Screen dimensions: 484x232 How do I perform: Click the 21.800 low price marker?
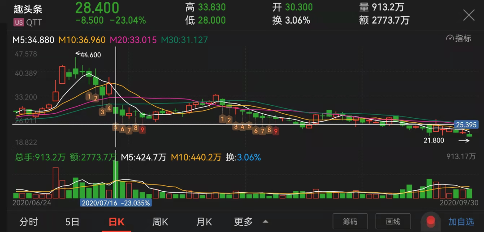coord(434,141)
